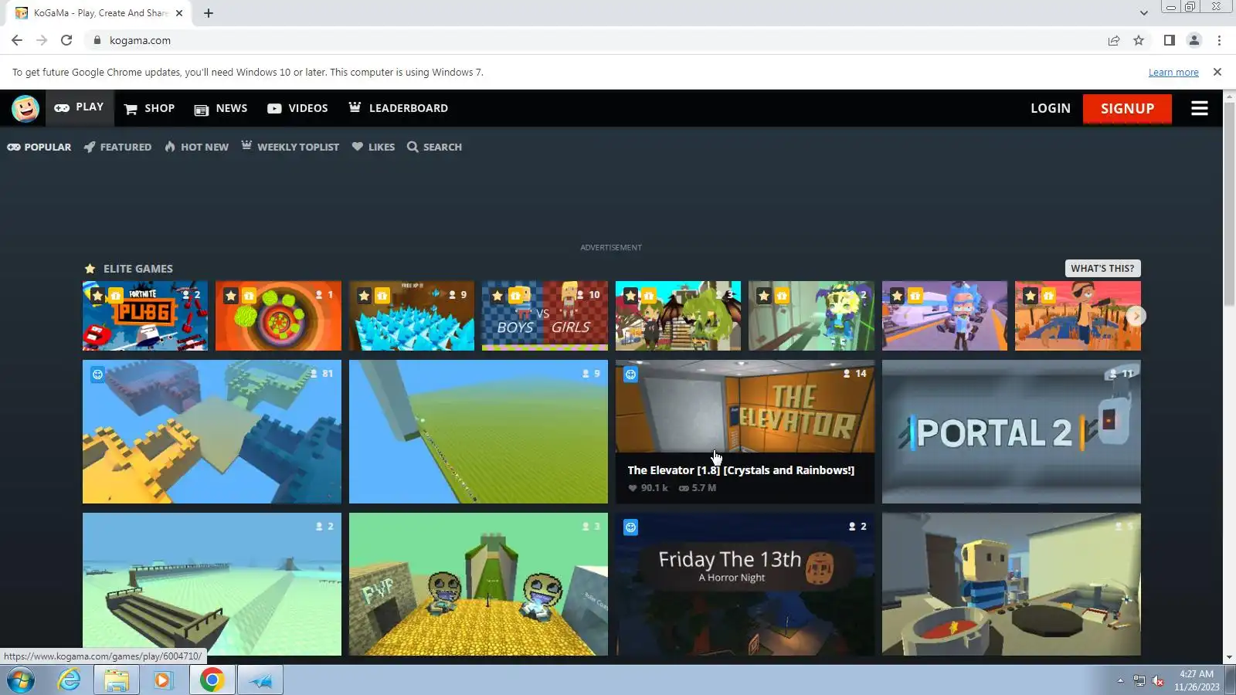
Task: Go to the SHOP section
Action: (x=150, y=108)
